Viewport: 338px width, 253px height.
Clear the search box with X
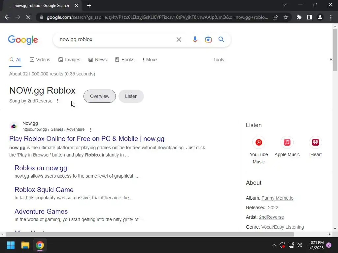click(x=179, y=40)
